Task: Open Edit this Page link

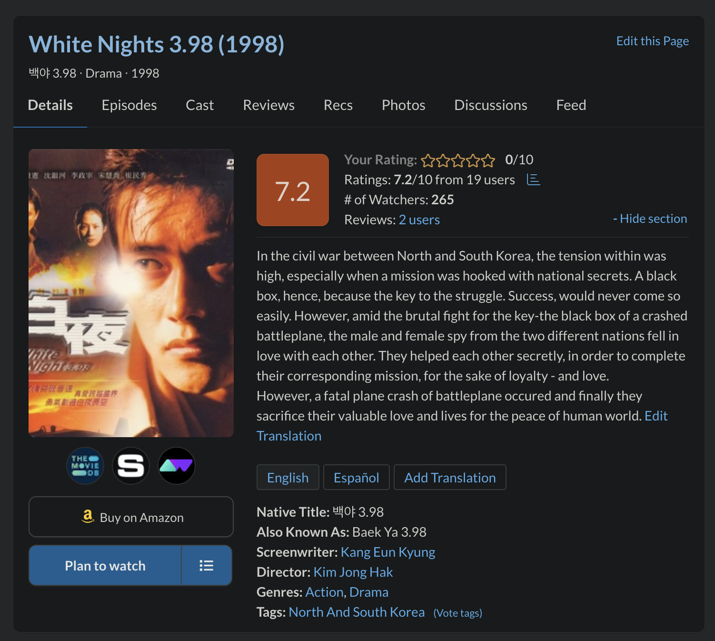Action: click(x=653, y=41)
